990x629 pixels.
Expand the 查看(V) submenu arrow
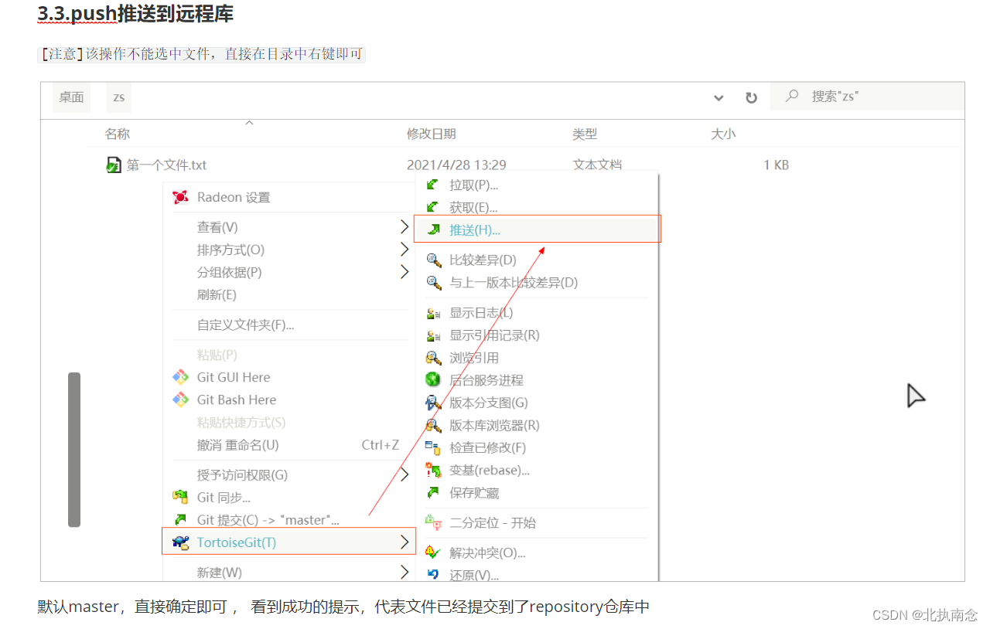(x=404, y=226)
